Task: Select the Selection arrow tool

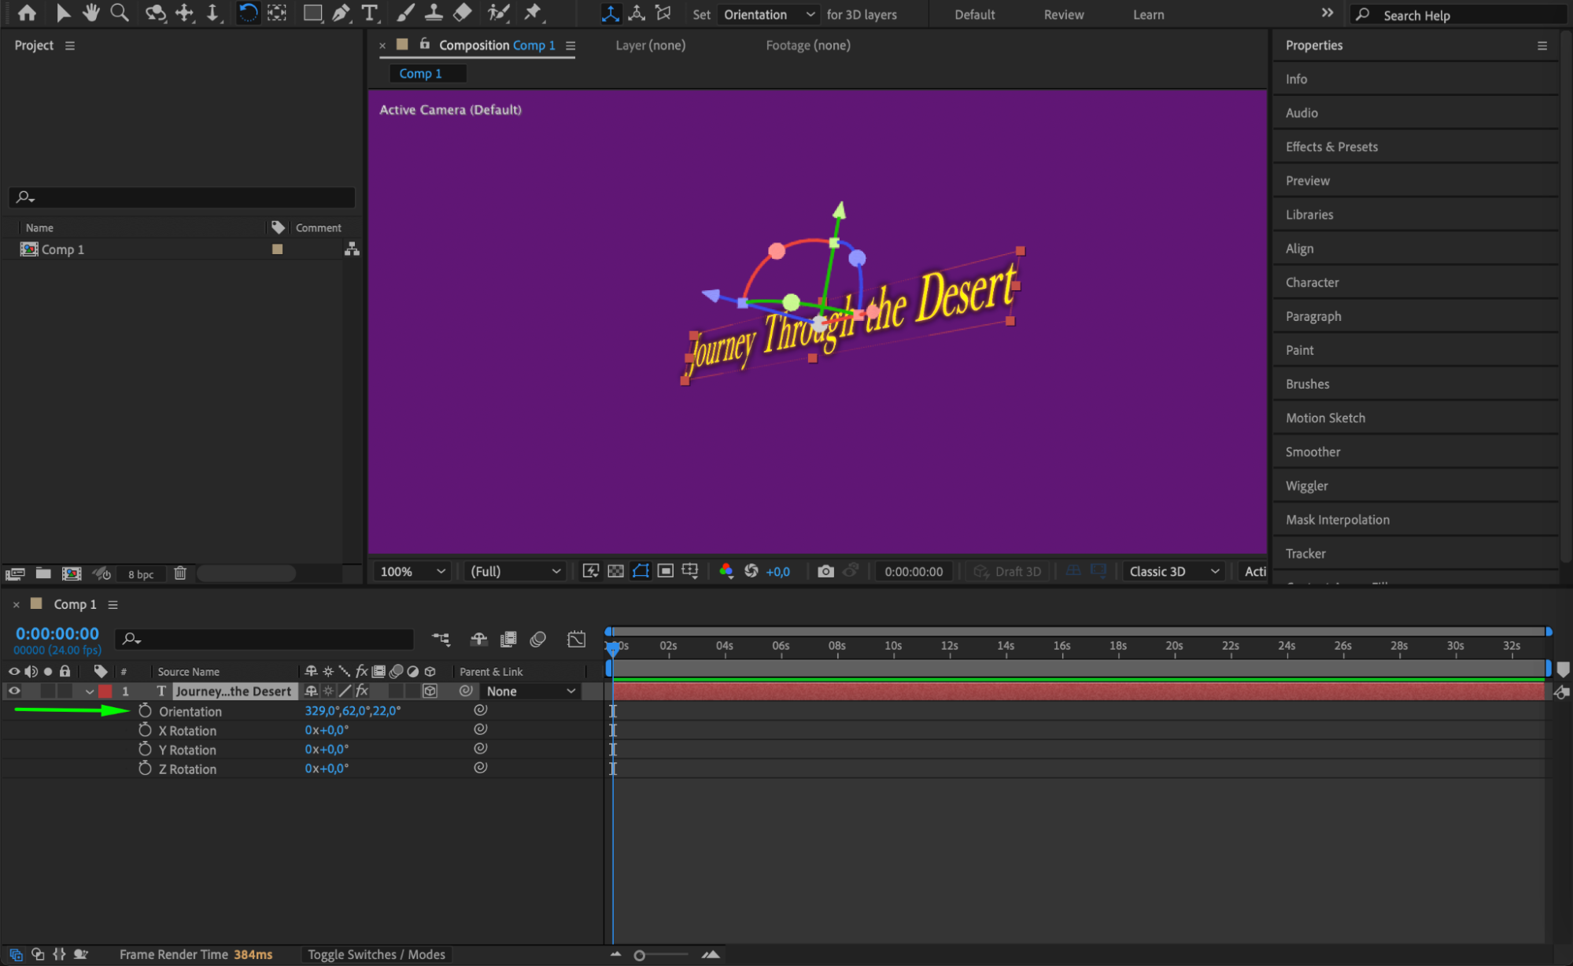Action: point(63,13)
